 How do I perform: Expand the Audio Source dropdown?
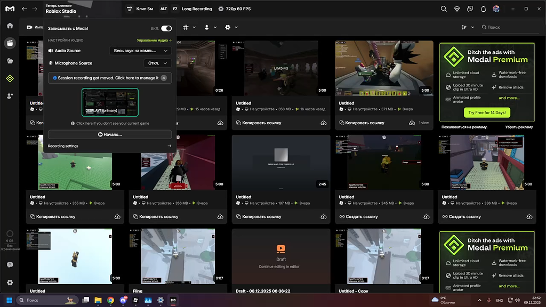point(140,51)
